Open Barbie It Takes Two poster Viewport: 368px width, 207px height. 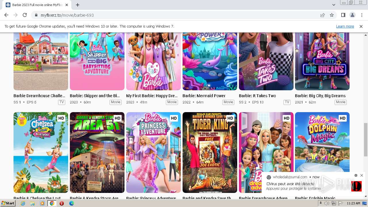pos(266,61)
